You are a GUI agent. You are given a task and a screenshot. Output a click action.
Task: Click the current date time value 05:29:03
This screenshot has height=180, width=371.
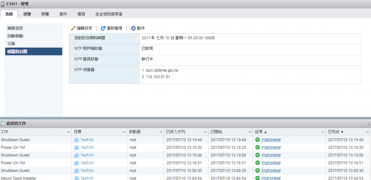[178, 38]
